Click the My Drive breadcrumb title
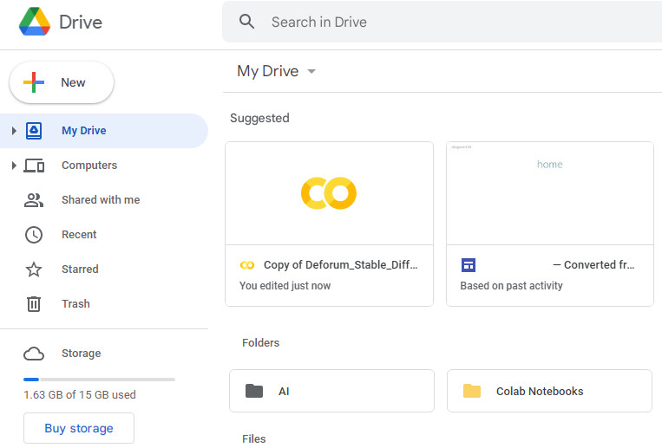 (268, 71)
